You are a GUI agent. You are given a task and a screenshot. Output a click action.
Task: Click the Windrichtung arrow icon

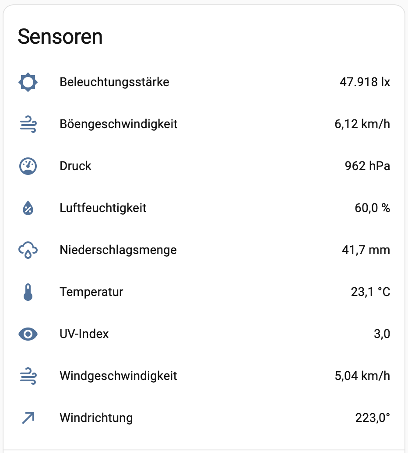coord(28,418)
